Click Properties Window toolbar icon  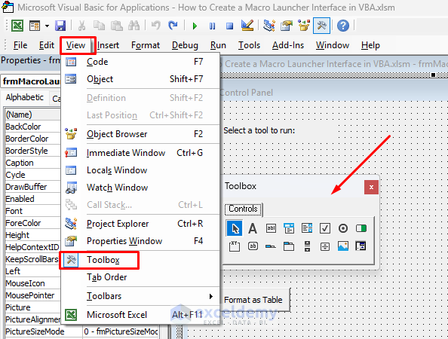pyautogui.click(x=287, y=26)
